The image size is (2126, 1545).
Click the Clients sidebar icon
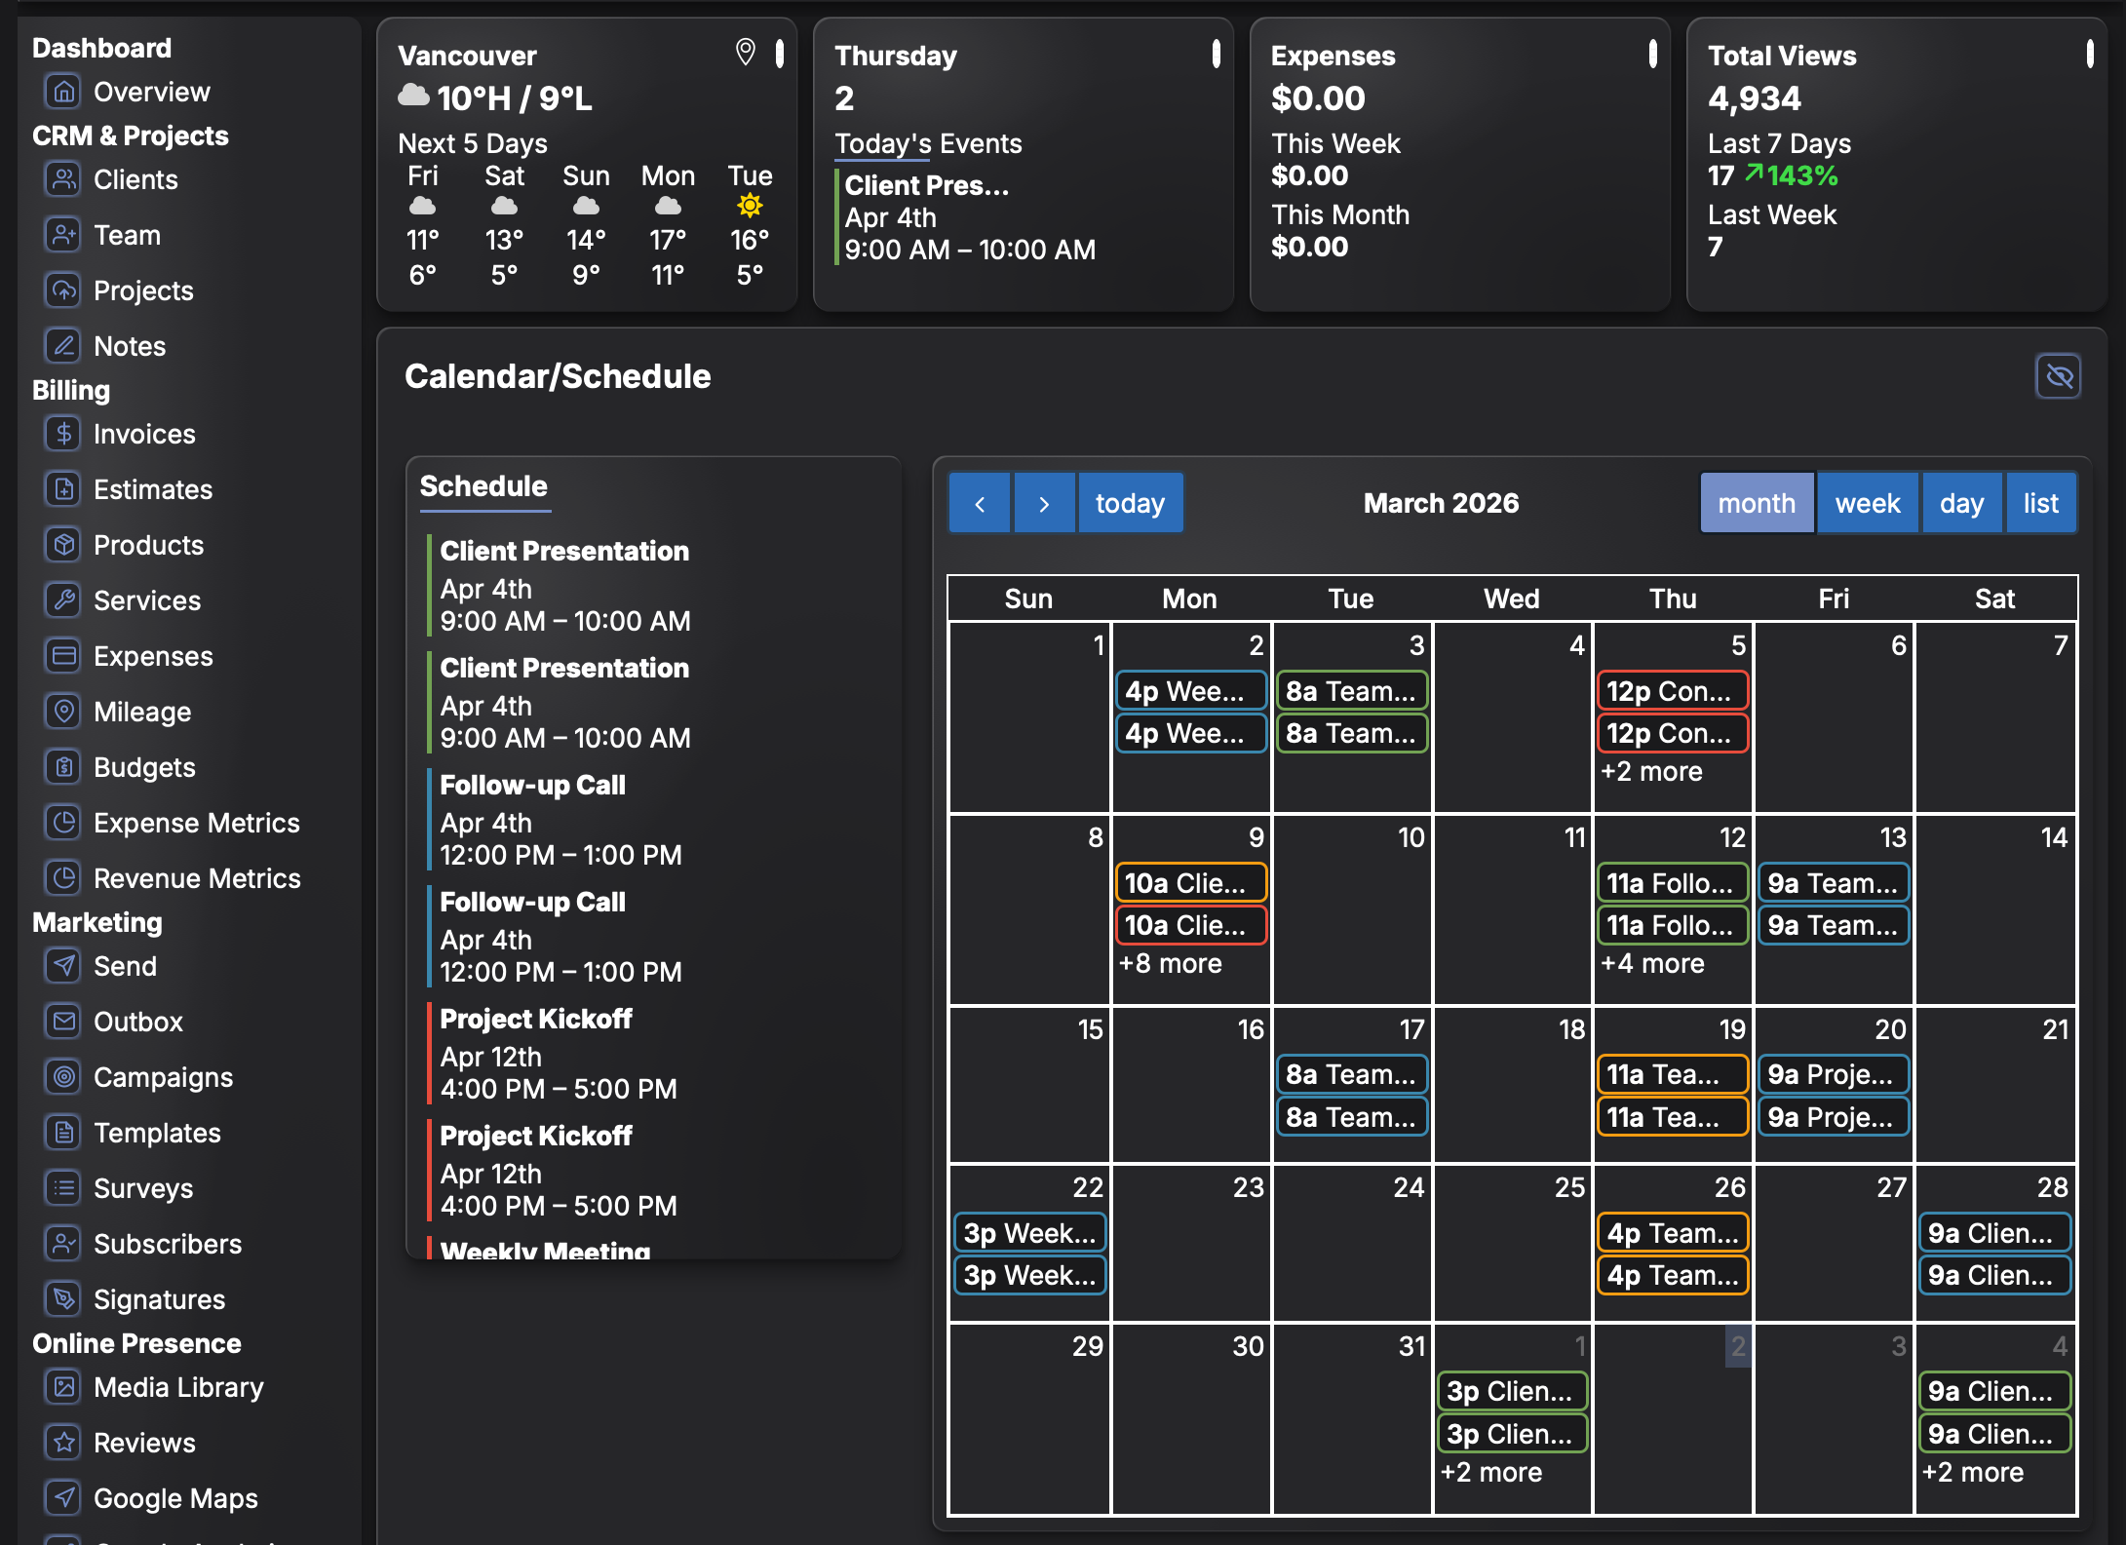point(63,179)
